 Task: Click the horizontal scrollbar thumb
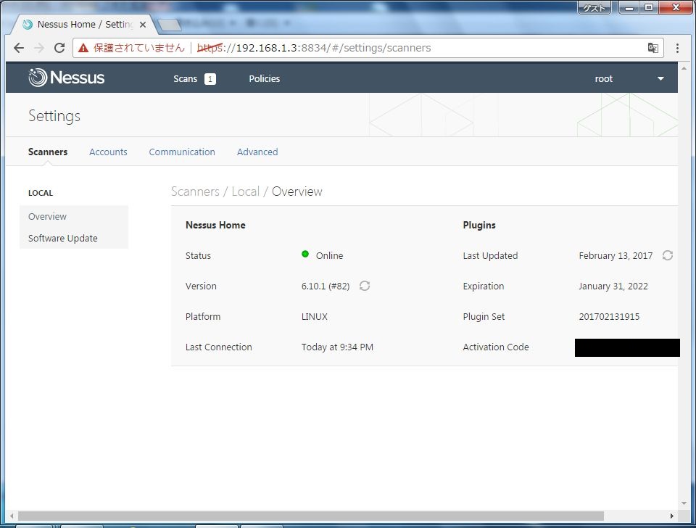pyautogui.click(x=311, y=516)
